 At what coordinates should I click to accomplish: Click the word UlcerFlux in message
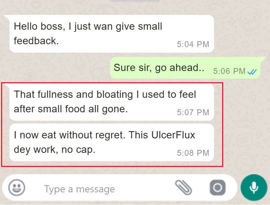pos(173,135)
